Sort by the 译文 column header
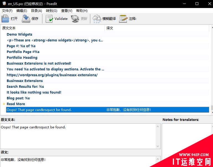This screenshot has height=167, width=213. 157,28
